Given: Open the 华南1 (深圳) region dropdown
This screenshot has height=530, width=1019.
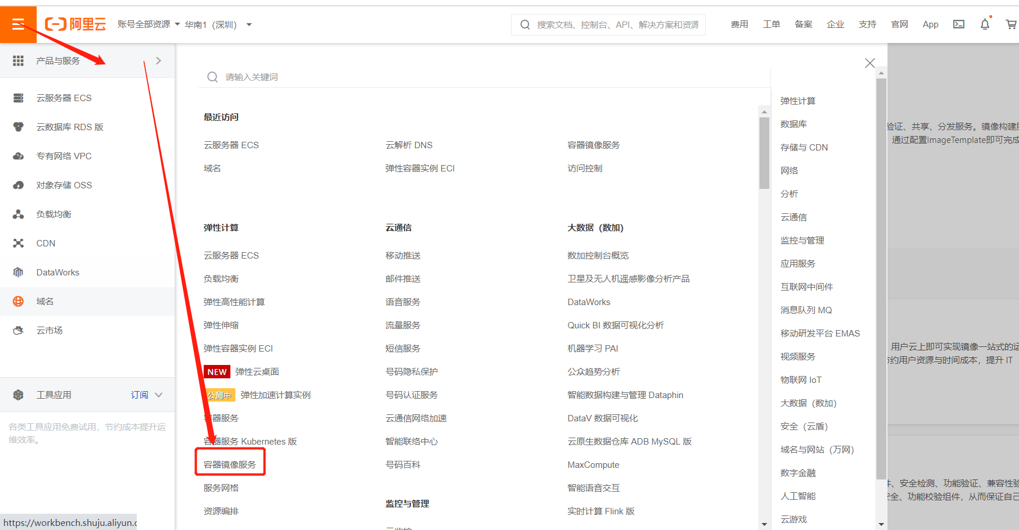Looking at the screenshot, I should tap(218, 24).
